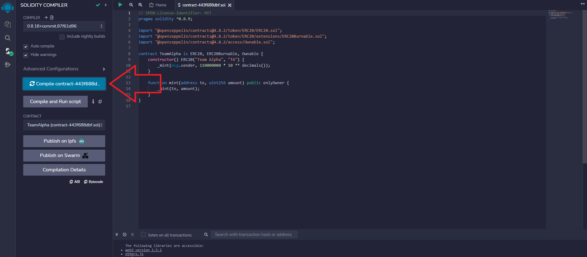Switch to the Home tab

click(158, 5)
